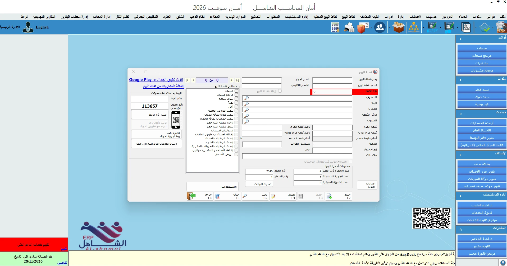Click the magnifier beside الصندوق field
This screenshot has width=507, height=266.
(x=246, y=98)
